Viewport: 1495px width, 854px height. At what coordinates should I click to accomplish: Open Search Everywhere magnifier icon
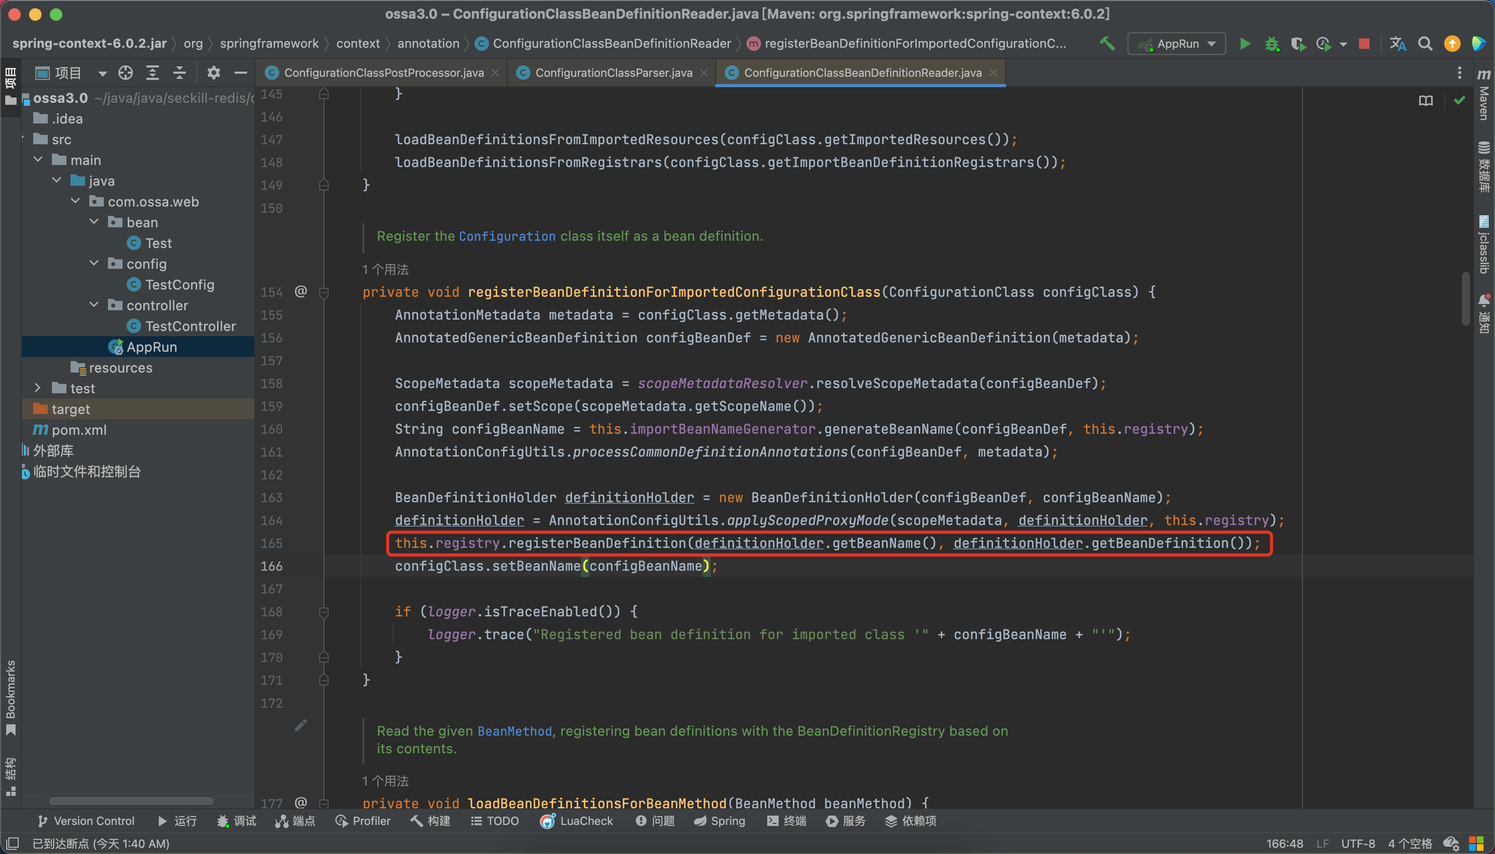tap(1425, 44)
